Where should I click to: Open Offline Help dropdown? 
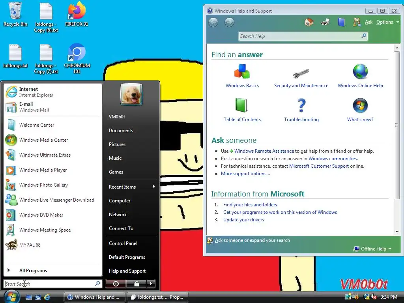[x=372, y=249]
